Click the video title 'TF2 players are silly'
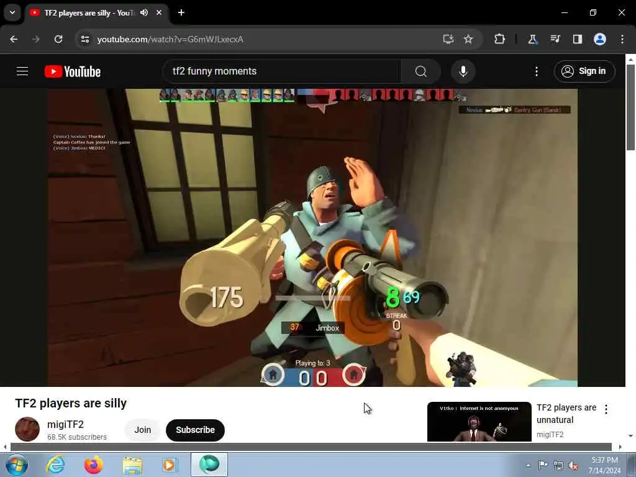Screen dimensions: 636x477 point(71,403)
